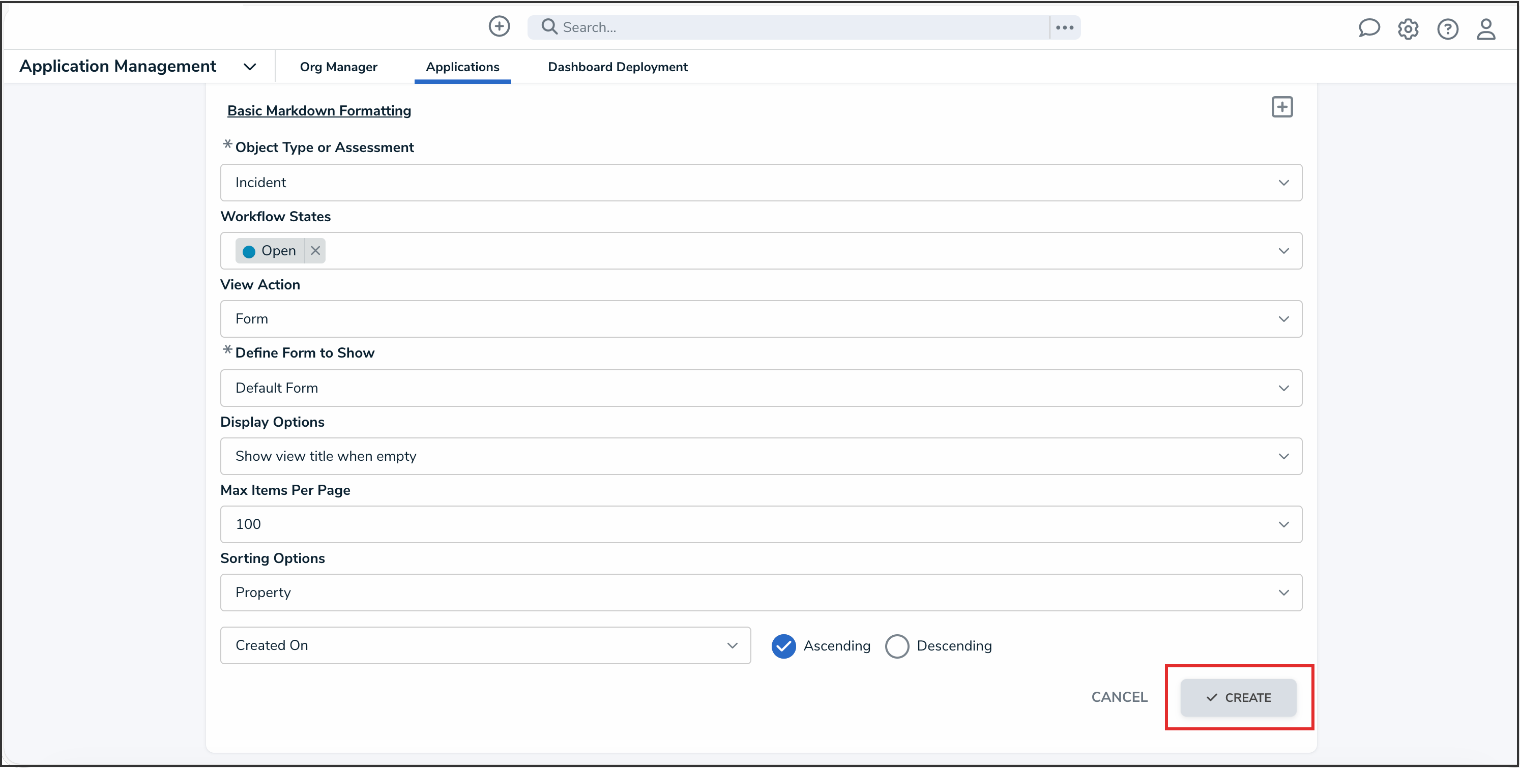This screenshot has height=768, width=1520.
Task: Open the Basic Markdown Formatting link
Action: pos(318,111)
